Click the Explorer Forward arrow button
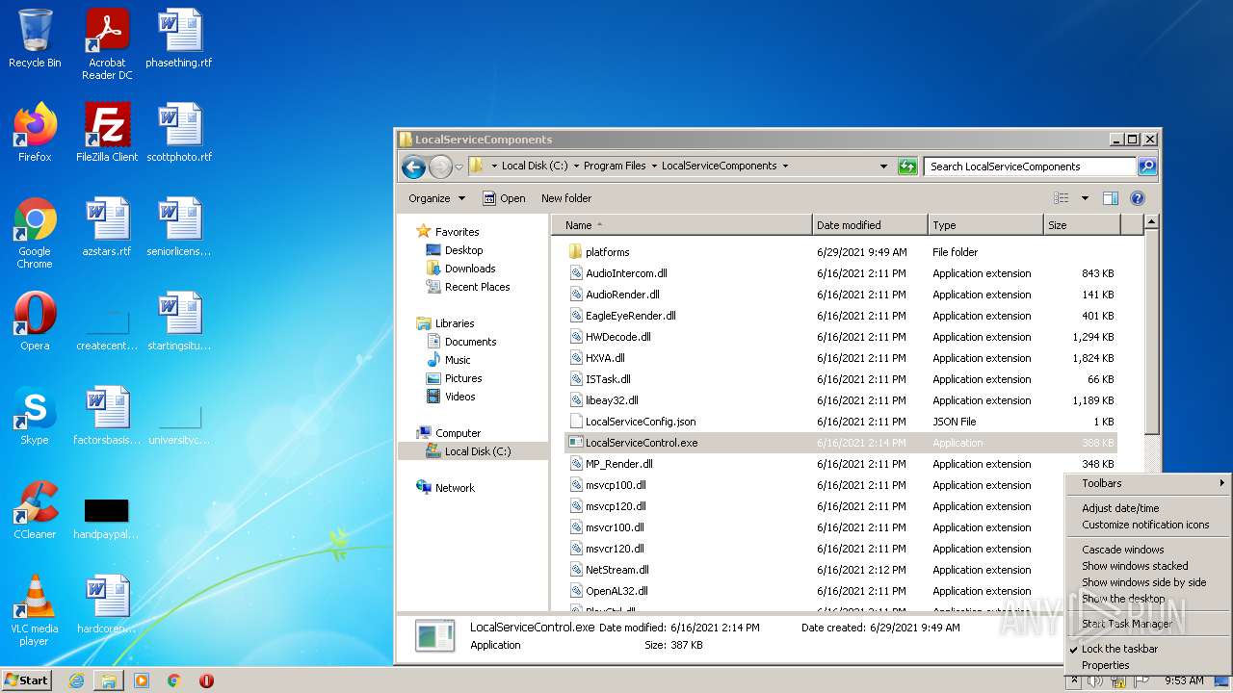 coord(440,167)
